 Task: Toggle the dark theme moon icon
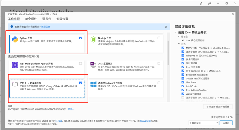[x=201, y=3]
